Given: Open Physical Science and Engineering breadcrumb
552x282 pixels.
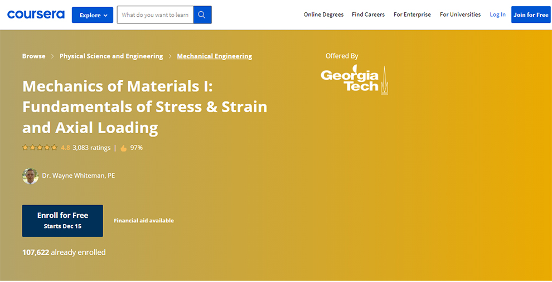Looking at the screenshot, I should click(112, 56).
